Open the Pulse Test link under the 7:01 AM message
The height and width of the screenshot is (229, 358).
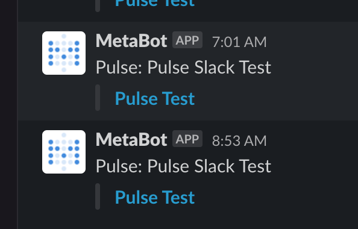[x=155, y=99]
